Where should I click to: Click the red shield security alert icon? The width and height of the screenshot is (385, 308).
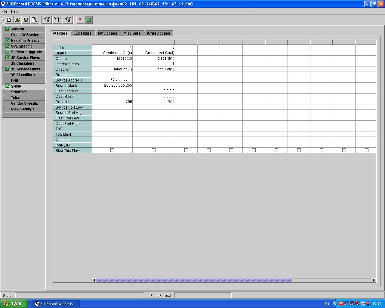(x=368, y=303)
